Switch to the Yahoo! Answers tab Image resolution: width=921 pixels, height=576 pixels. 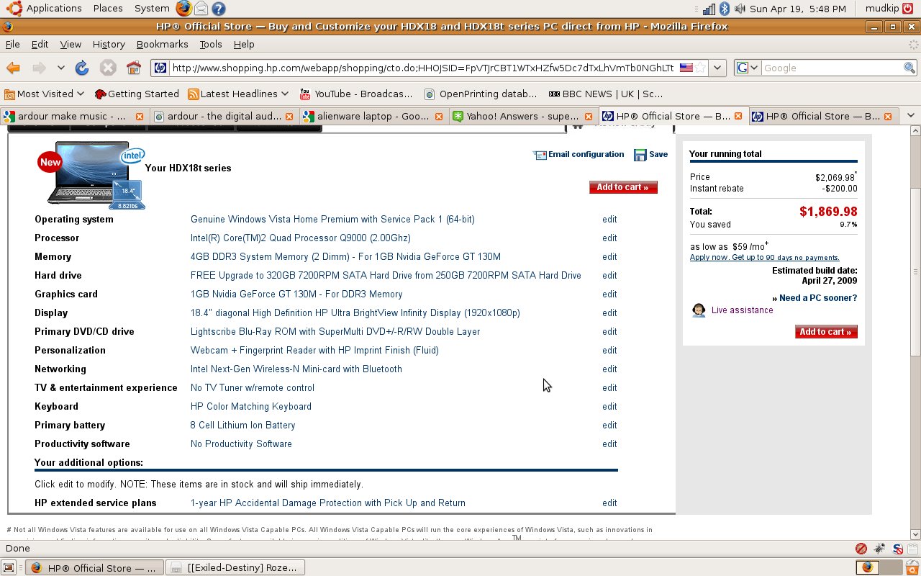click(x=522, y=116)
